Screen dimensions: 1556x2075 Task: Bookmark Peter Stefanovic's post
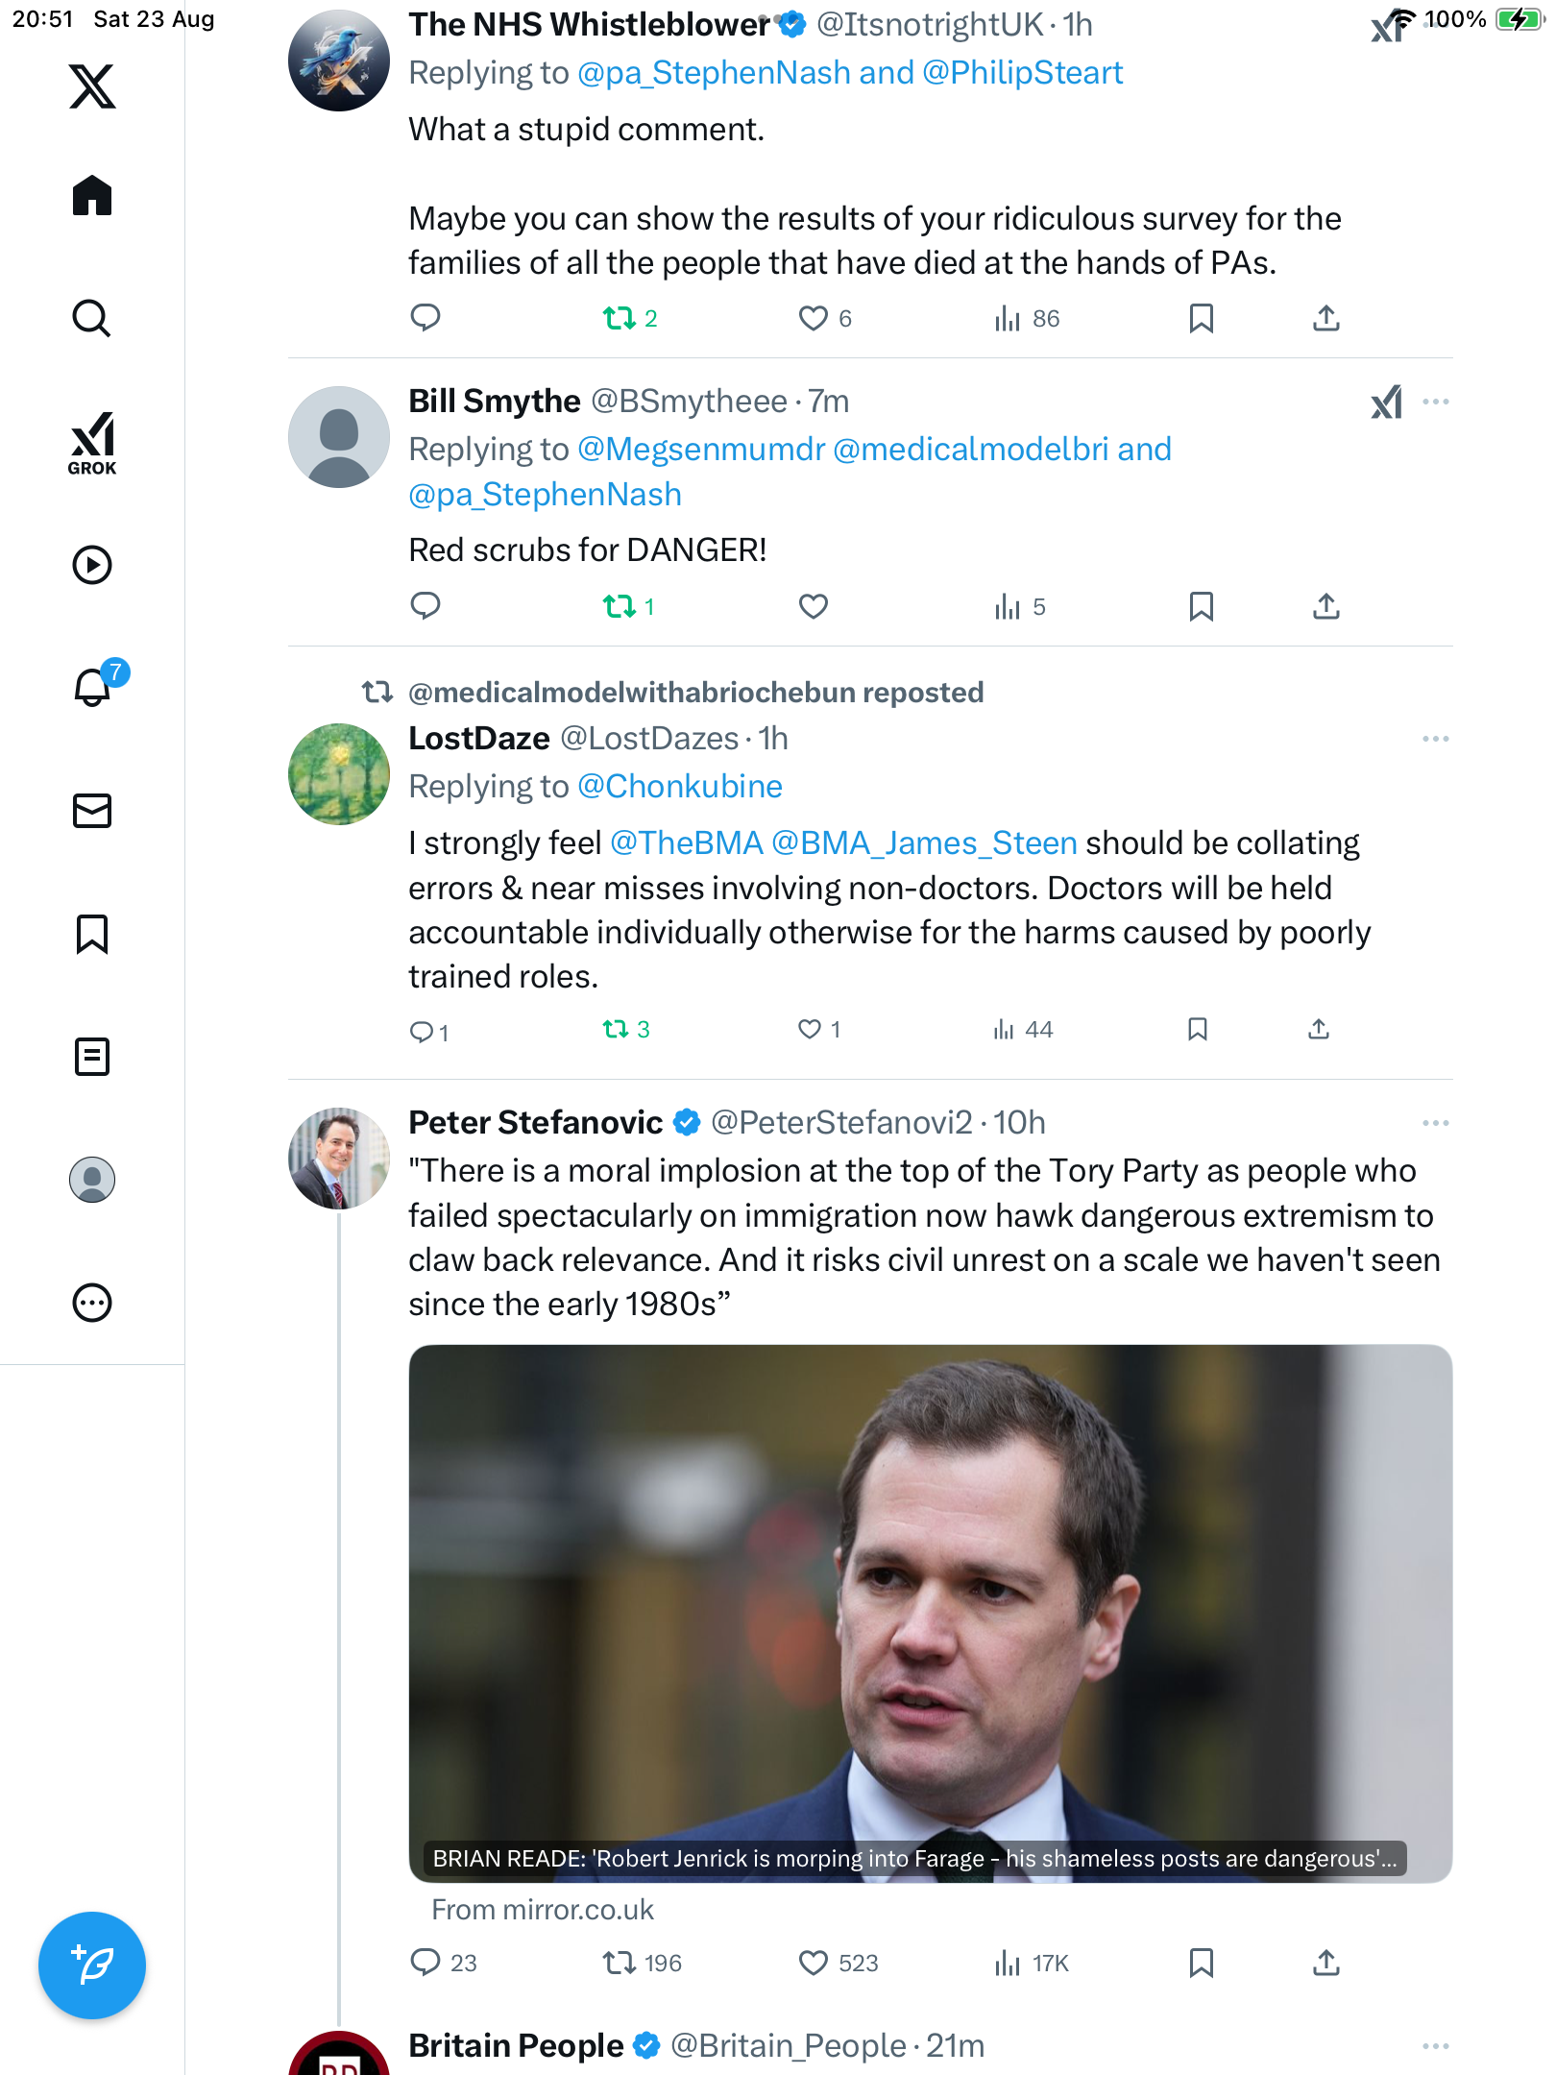point(1201,1963)
